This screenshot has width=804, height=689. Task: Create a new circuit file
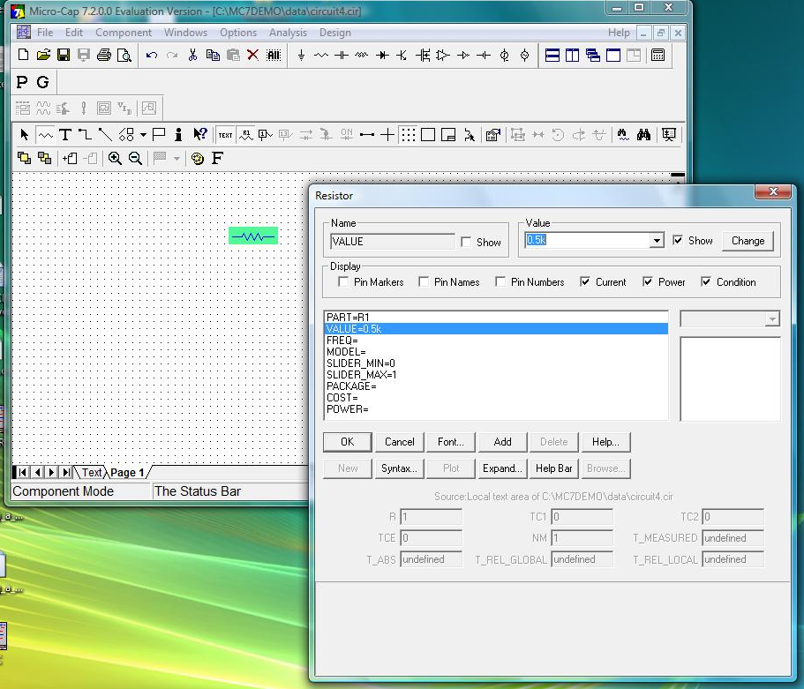click(x=23, y=55)
